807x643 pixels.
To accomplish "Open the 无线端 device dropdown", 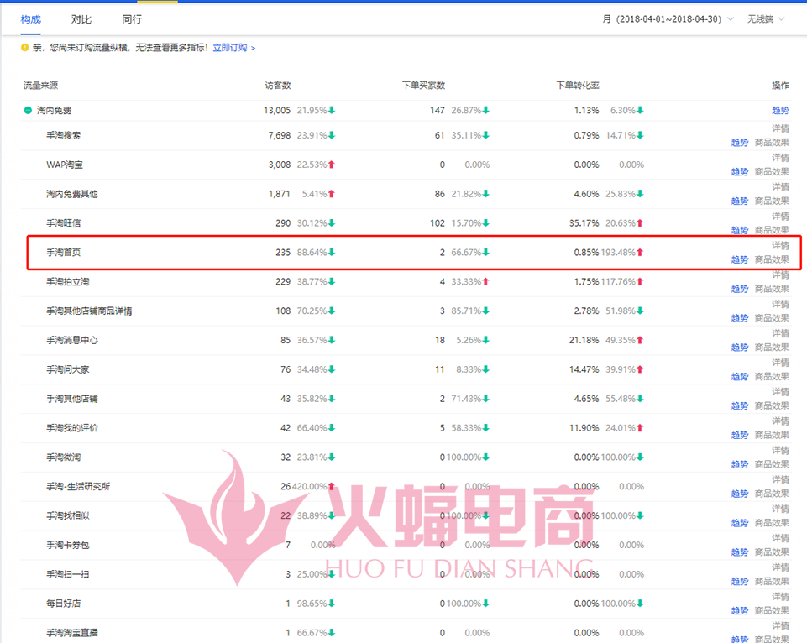I will pos(768,19).
